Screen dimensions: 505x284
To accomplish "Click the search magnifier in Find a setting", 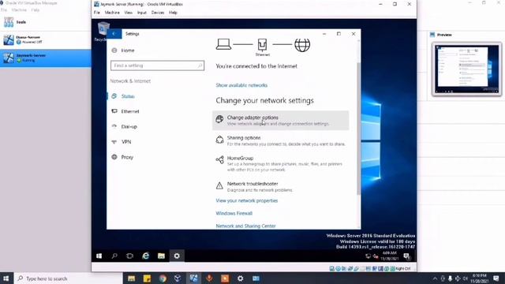I will (x=200, y=65).
